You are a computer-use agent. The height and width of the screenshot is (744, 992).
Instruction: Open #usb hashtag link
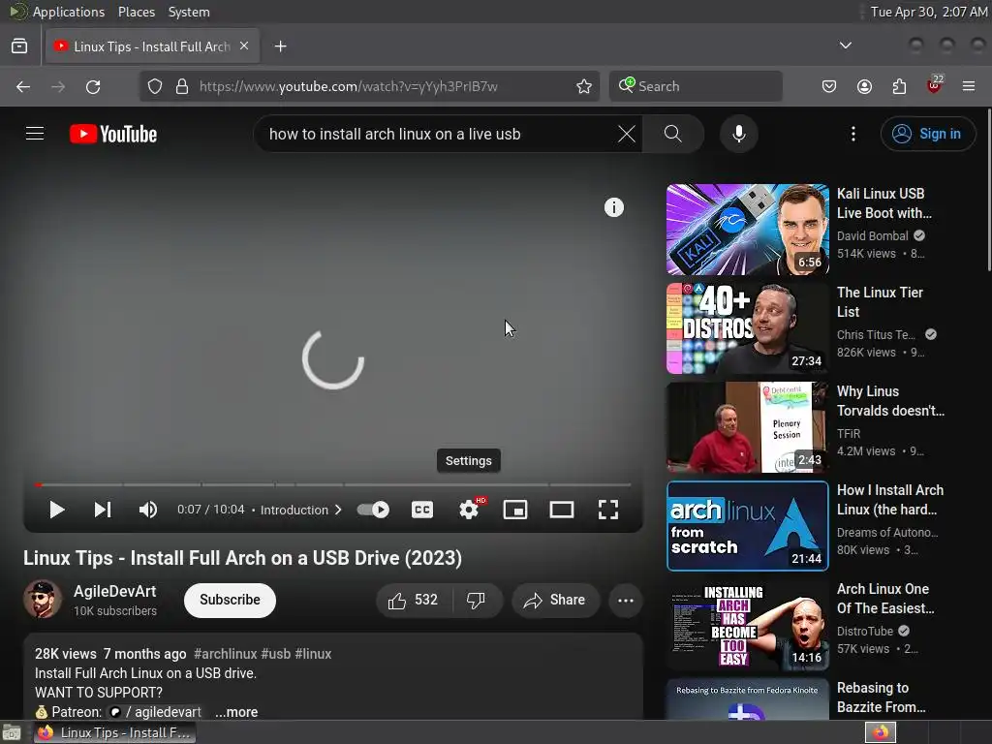point(276,654)
